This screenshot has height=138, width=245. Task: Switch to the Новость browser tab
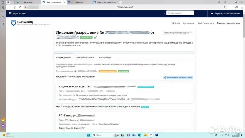[x=79, y=2]
